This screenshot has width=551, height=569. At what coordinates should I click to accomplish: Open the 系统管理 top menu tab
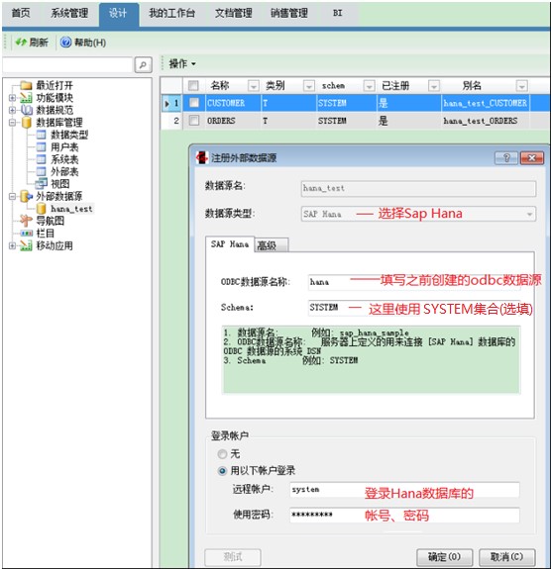69,14
